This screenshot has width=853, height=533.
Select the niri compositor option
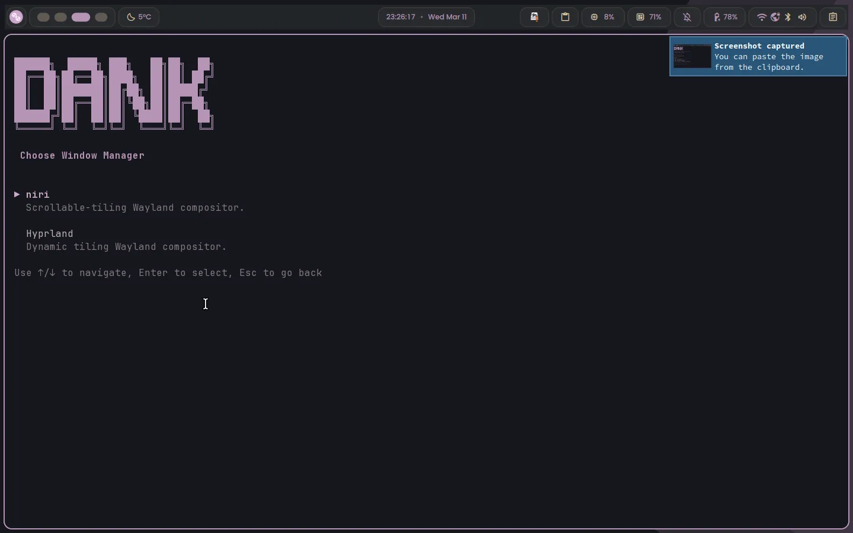(x=38, y=195)
